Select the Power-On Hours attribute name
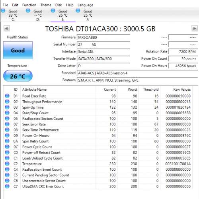The image size is (199, 199). click(35, 136)
